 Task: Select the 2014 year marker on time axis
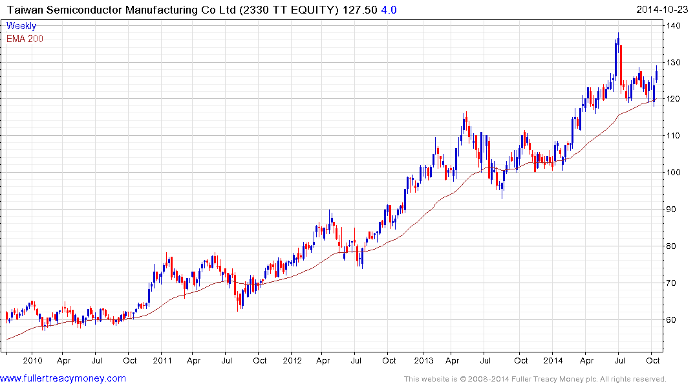point(553,360)
